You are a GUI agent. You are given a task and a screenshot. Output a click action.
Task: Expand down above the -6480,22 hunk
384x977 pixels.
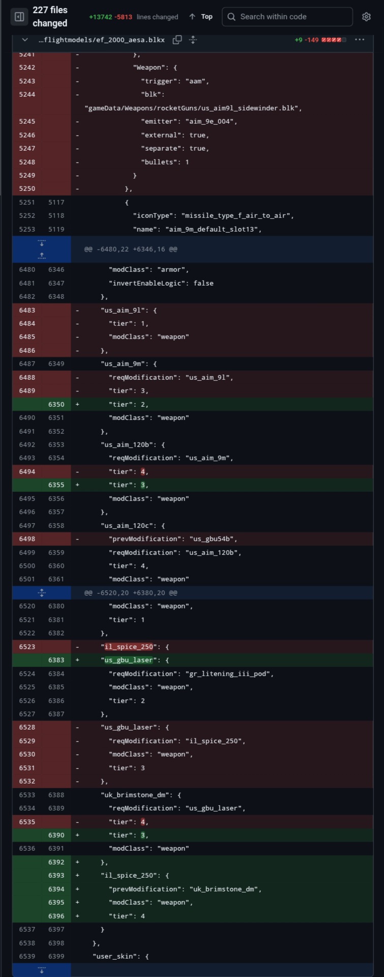(42, 243)
